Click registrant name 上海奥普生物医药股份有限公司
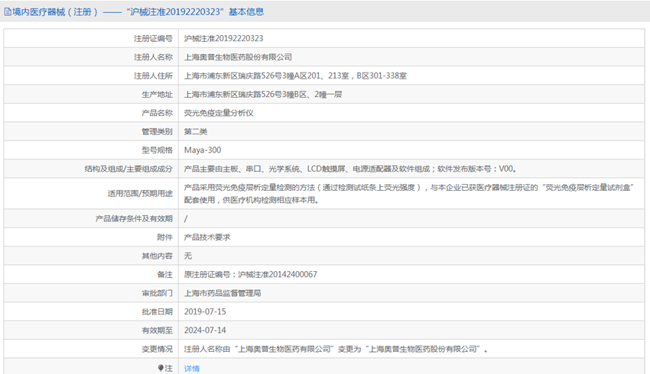Viewport: 650px width, 374px height. click(x=238, y=57)
